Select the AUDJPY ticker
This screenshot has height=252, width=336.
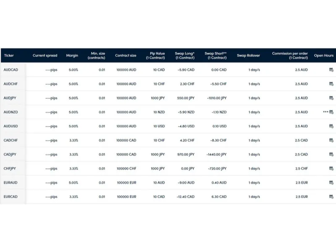(x=10, y=98)
